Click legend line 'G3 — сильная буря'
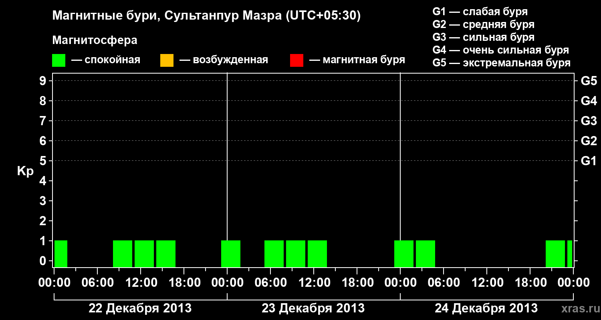 (484, 37)
